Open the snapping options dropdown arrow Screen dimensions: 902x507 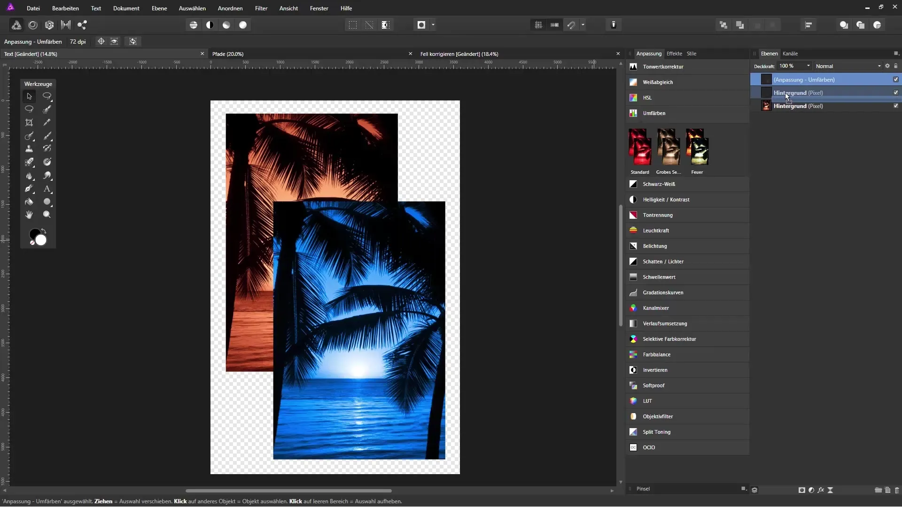583,25
